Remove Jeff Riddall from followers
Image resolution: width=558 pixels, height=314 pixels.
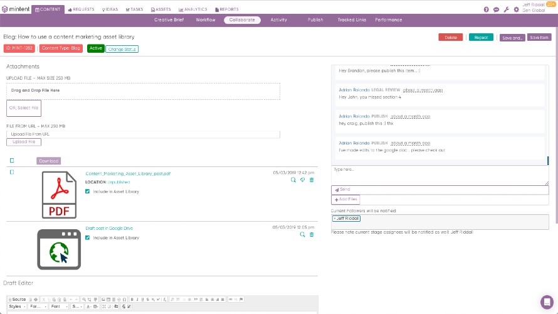pyautogui.click(x=335, y=219)
